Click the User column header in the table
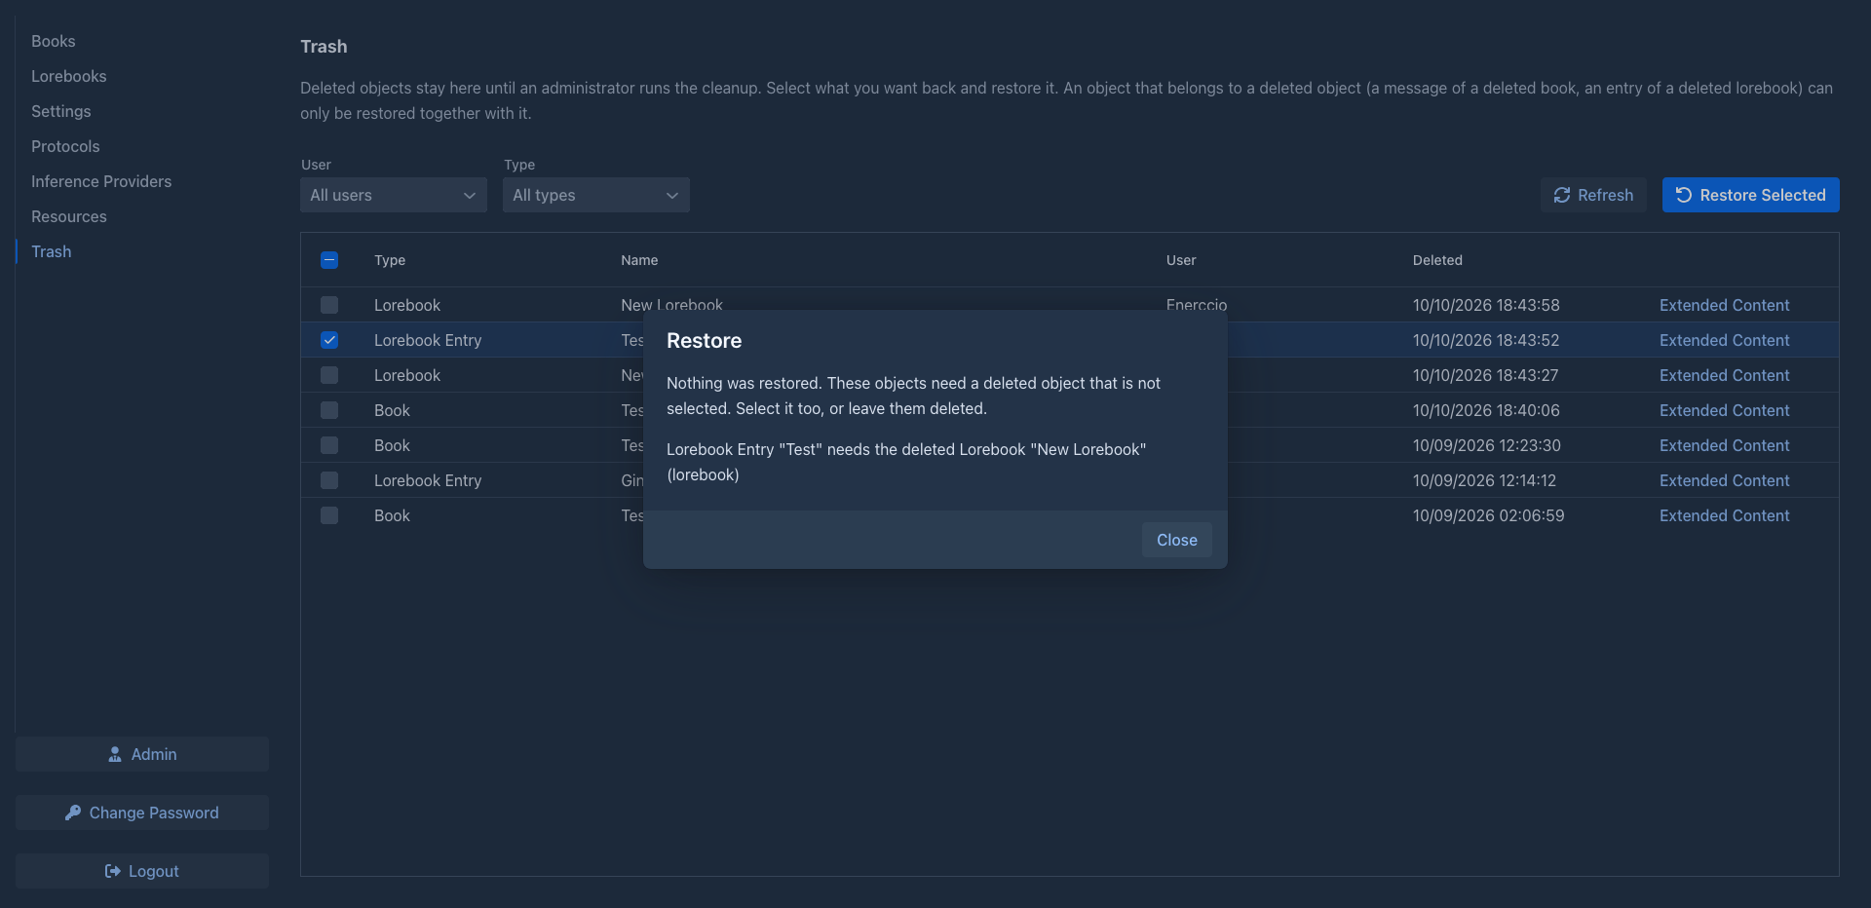The width and height of the screenshot is (1871, 908). 1181,260
